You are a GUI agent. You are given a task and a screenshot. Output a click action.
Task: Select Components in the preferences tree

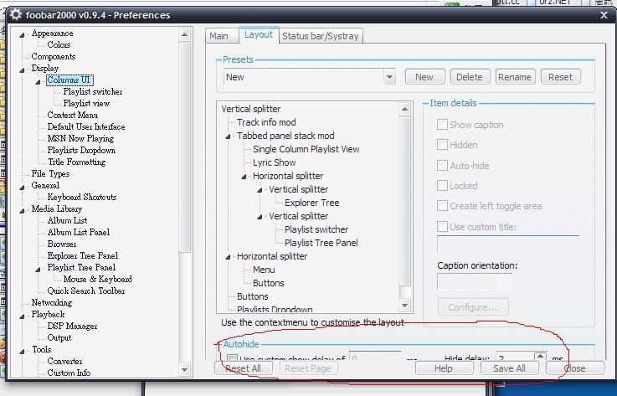(x=53, y=56)
